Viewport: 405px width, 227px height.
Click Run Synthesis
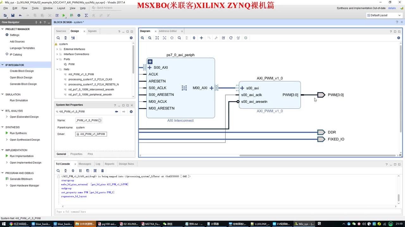18,133
